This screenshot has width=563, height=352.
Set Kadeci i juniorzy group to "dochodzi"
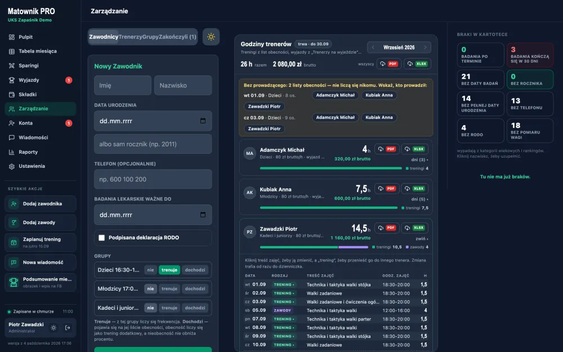[195, 308]
